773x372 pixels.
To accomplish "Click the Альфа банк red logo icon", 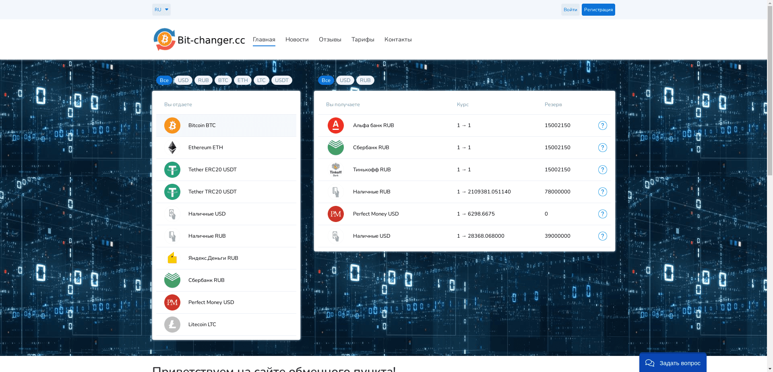I will coord(335,125).
